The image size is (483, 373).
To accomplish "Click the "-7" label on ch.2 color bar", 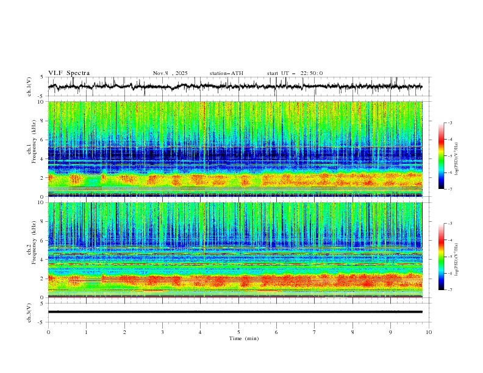I will click(x=449, y=290).
